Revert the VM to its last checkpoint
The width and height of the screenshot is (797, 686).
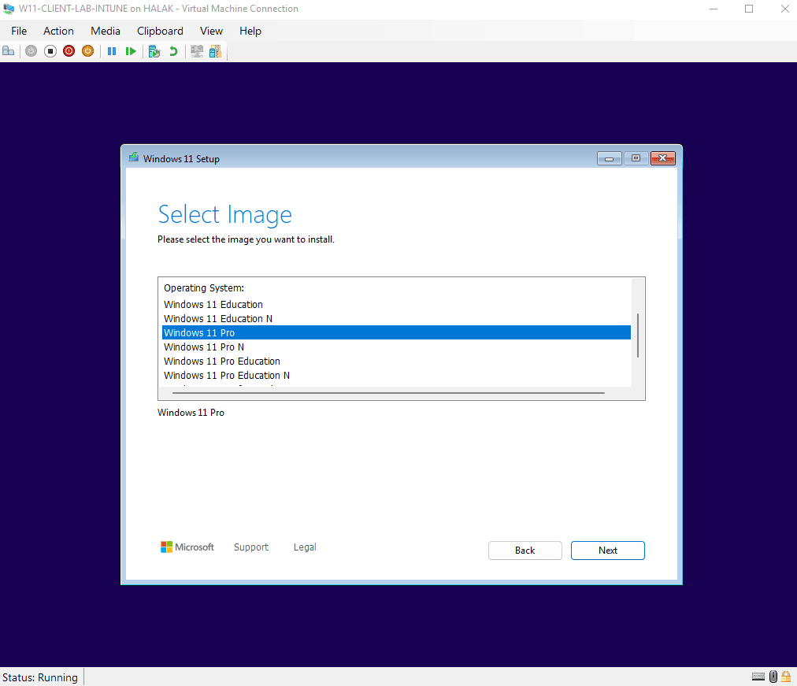[x=173, y=50]
